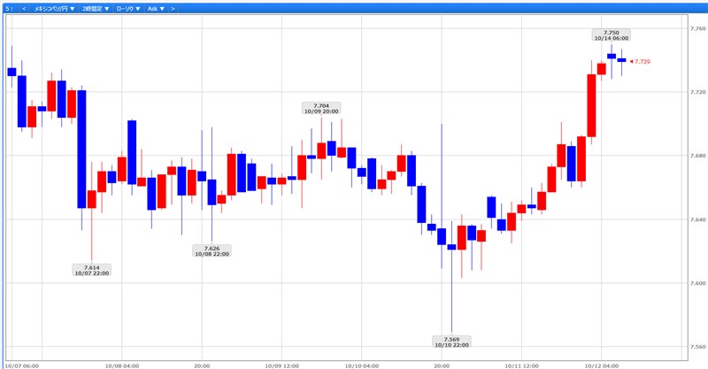
Task: Click the 10/10 04:00 time axis label
Action: click(x=362, y=364)
